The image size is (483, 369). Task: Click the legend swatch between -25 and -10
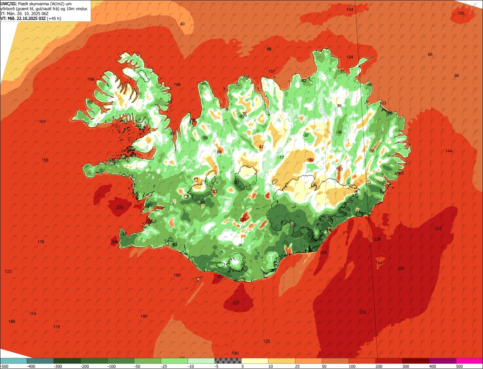click(x=174, y=361)
